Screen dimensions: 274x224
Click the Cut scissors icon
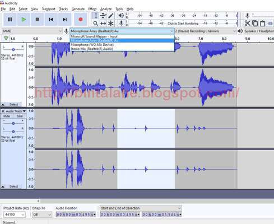pos(247,24)
